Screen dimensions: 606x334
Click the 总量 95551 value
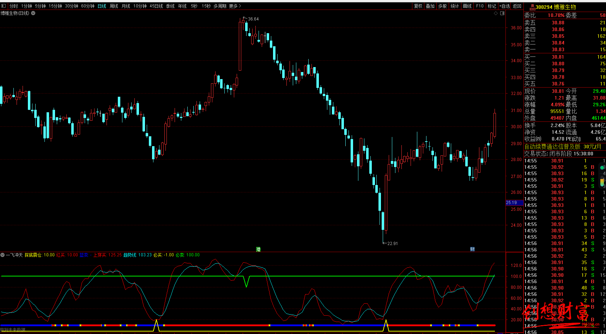[557, 111]
